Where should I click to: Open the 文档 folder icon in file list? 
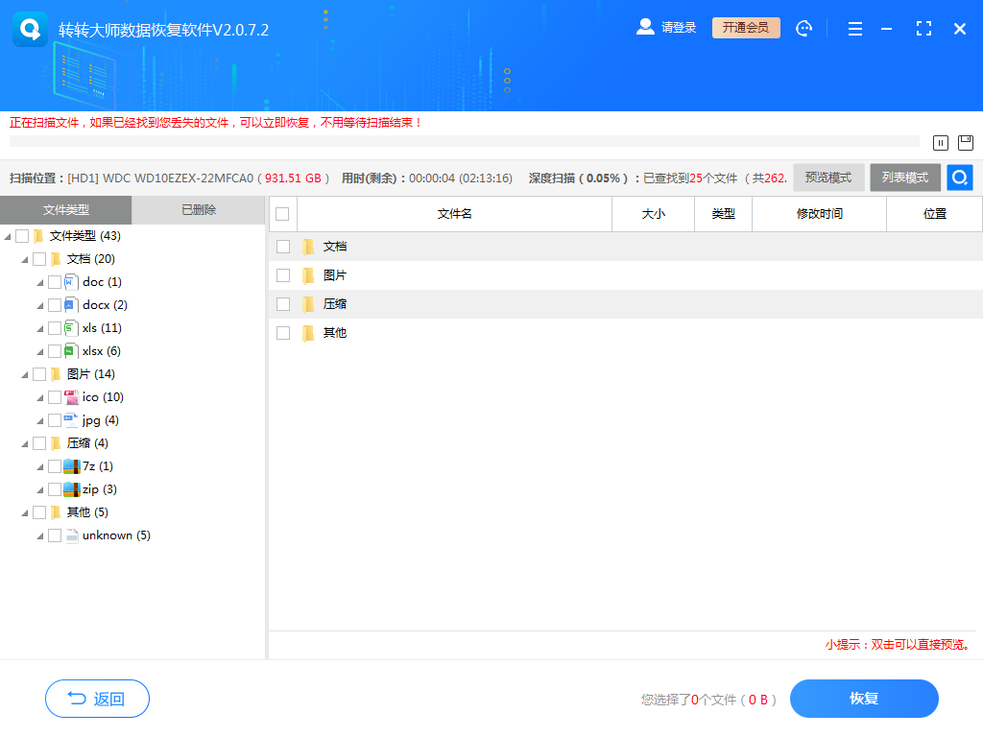pos(308,246)
